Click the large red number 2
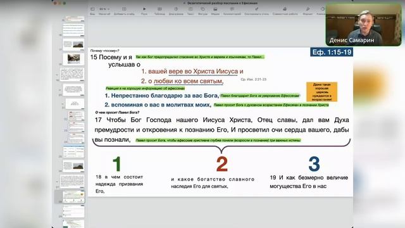405x228 pixels. point(222,164)
